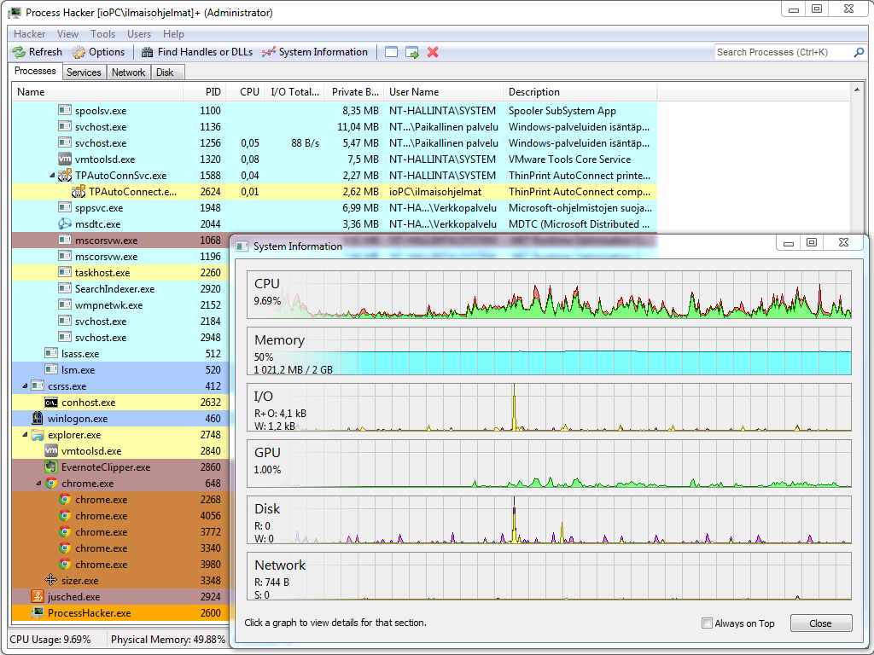The width and height of the screenshot is (874, 655).
Task: Click CPU Usage in status bar
Action: click(x=50, y=640)
